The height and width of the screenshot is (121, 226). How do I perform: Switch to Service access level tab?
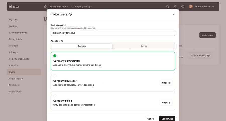pos(144,46)
